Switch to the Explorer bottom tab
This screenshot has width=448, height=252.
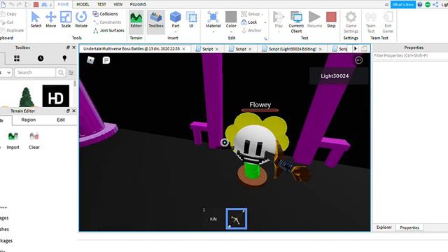tap(384, 227)
